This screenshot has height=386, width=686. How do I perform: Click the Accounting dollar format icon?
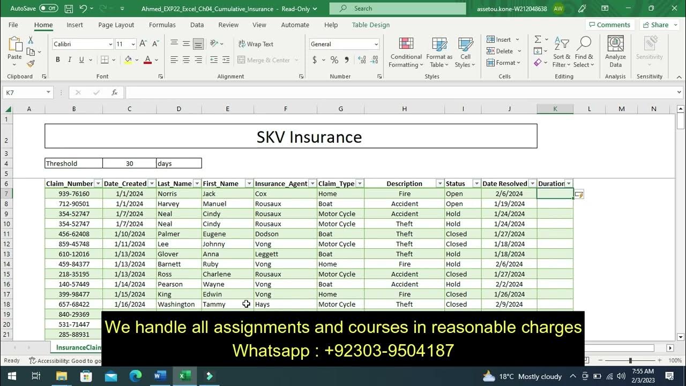click(315, 60)
